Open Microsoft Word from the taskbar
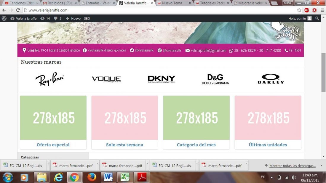The width and height of the screenshot is (326, 183). [108, 177]
